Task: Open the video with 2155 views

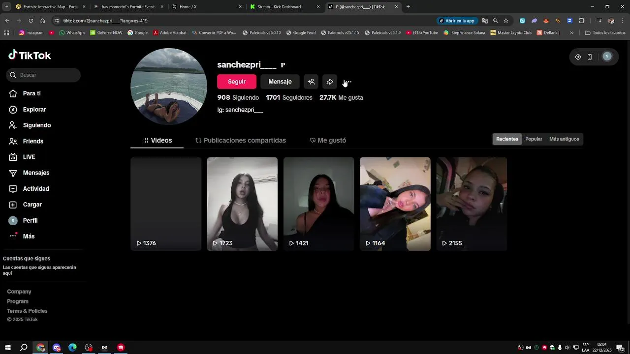Action: point(472,204)
